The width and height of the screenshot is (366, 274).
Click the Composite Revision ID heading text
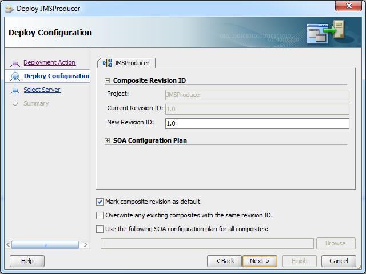tap(149, 80)
